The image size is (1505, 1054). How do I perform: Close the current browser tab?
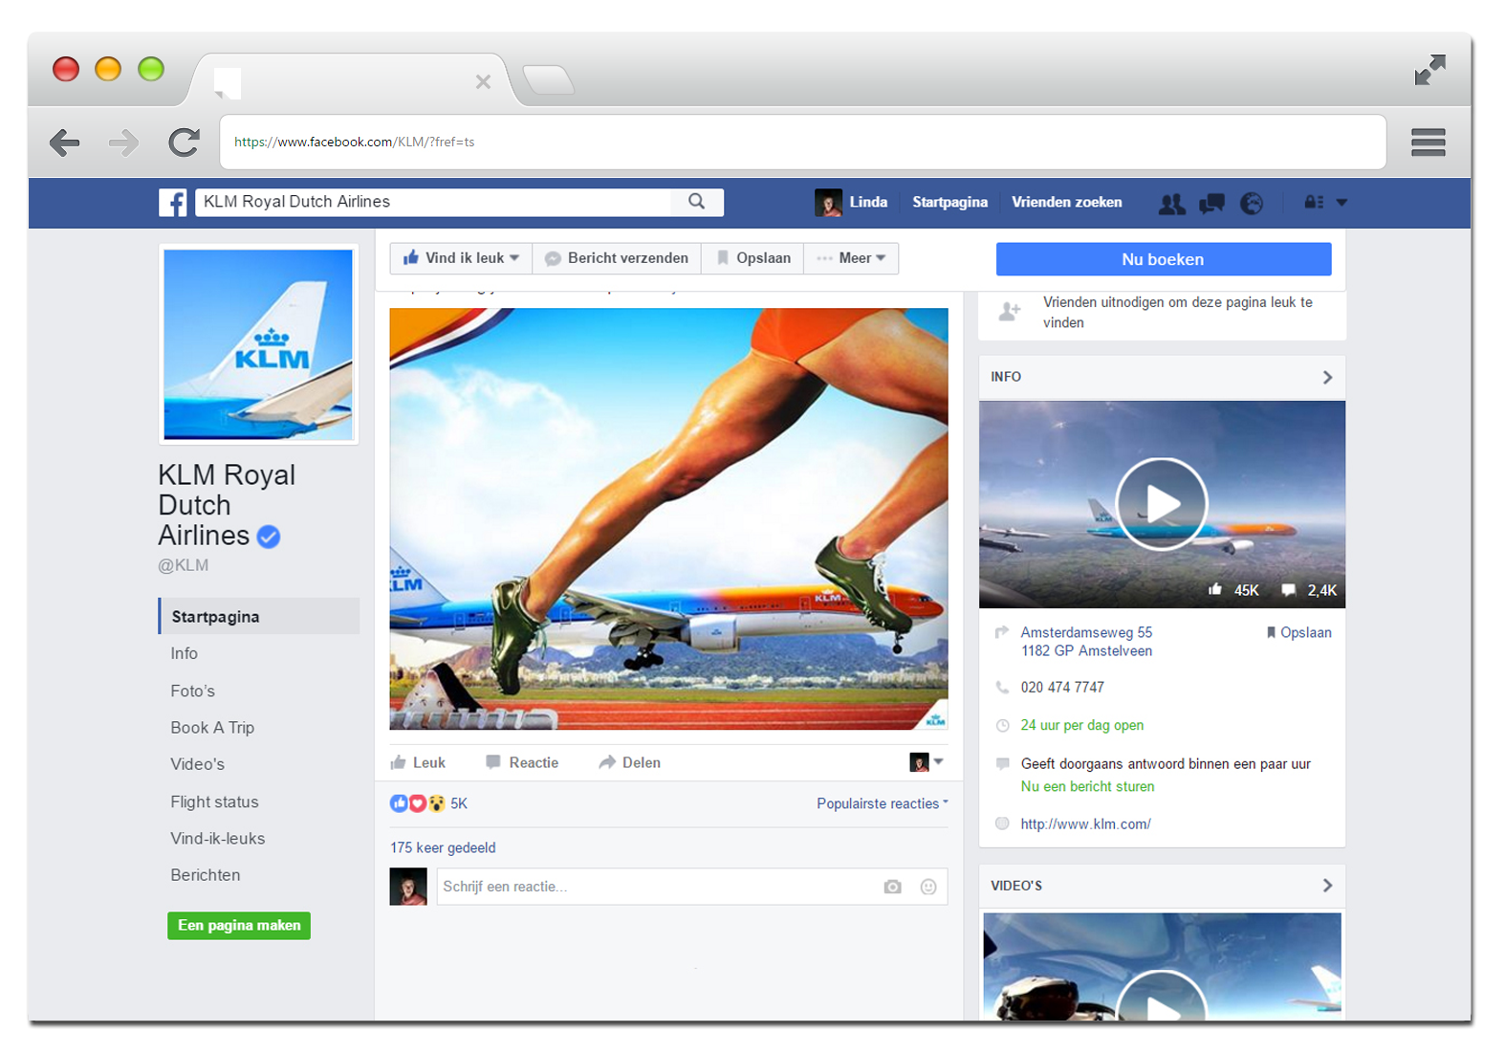(x=483, y=82)
